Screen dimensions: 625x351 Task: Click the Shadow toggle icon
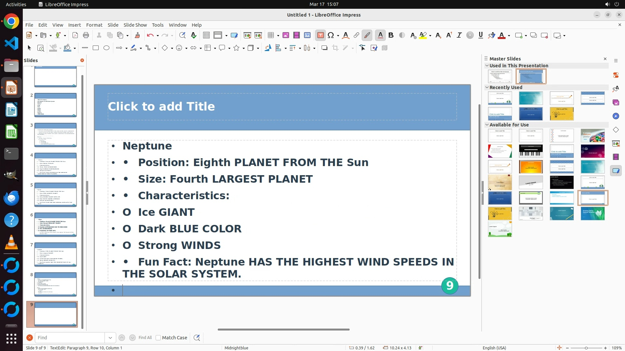[x=324, y=48]
